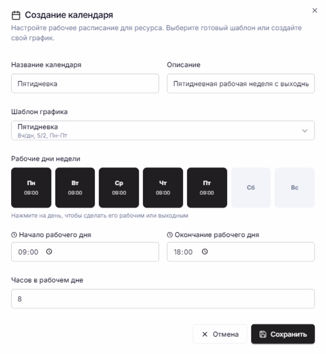This screenshot has height=354, width=326.
Task: Toggle Monday (Пн) working day
Action: point(31,188)
